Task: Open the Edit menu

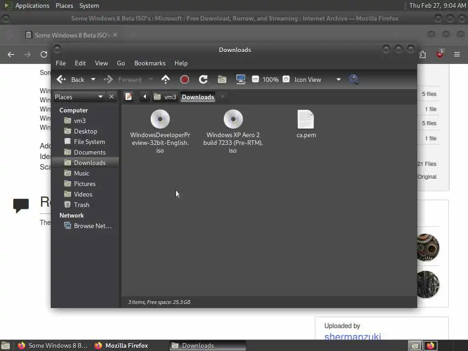Action: 80,63
